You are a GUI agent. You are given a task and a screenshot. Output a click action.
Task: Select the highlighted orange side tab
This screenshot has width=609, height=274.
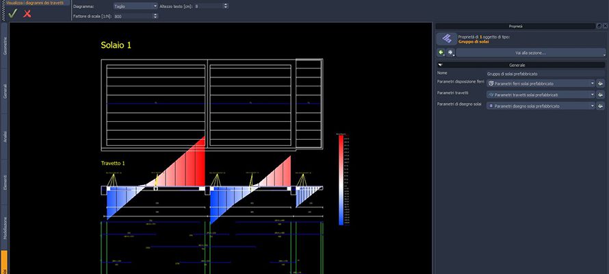4,262
